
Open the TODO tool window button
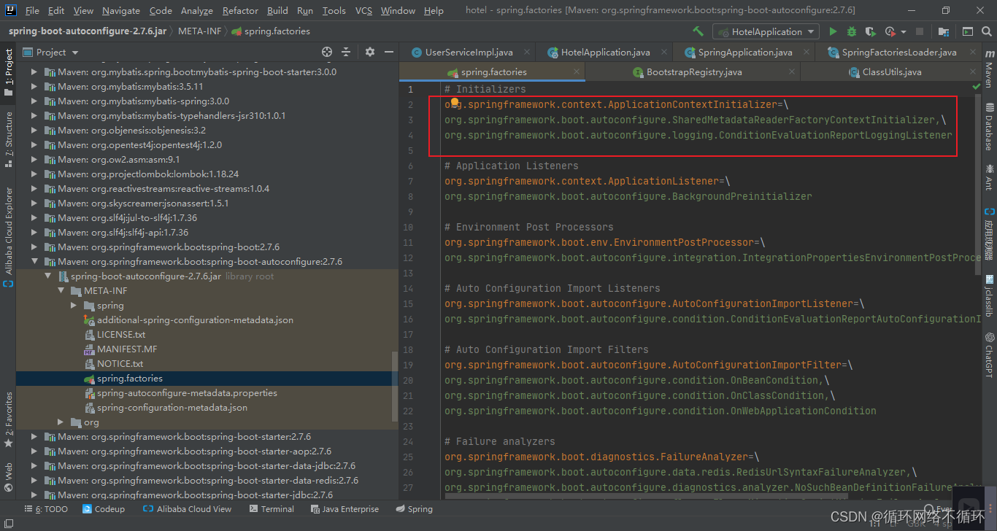45,508
